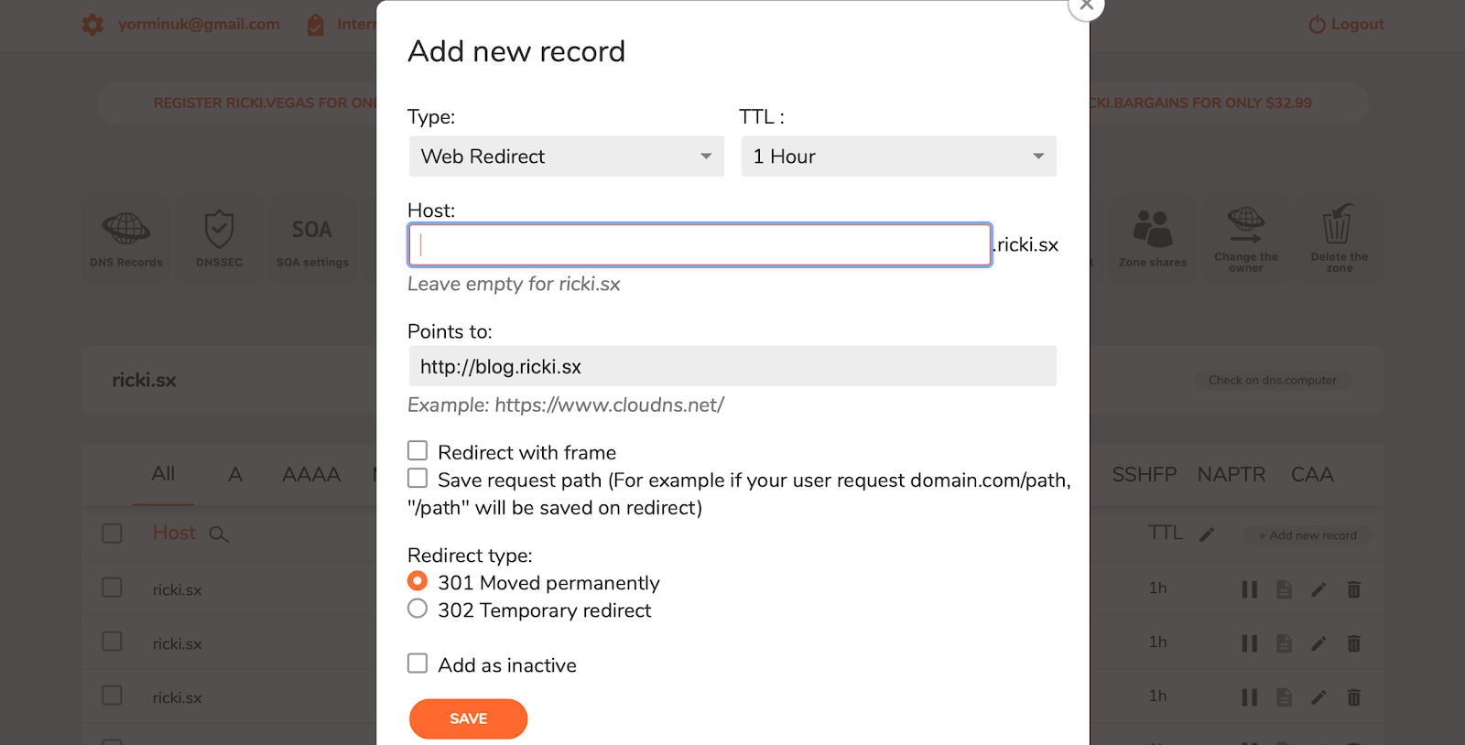The height and width of the screenshot is (745, 1465).
Task: Open notes icon for third ricki.sx record
Action: point(1285,697)
